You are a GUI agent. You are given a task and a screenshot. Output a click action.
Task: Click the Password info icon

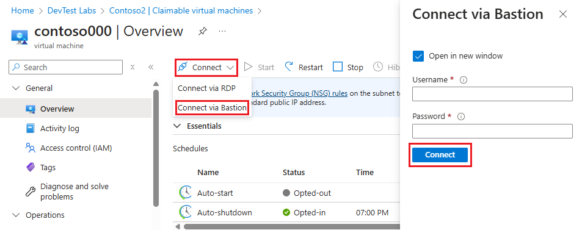461,117
